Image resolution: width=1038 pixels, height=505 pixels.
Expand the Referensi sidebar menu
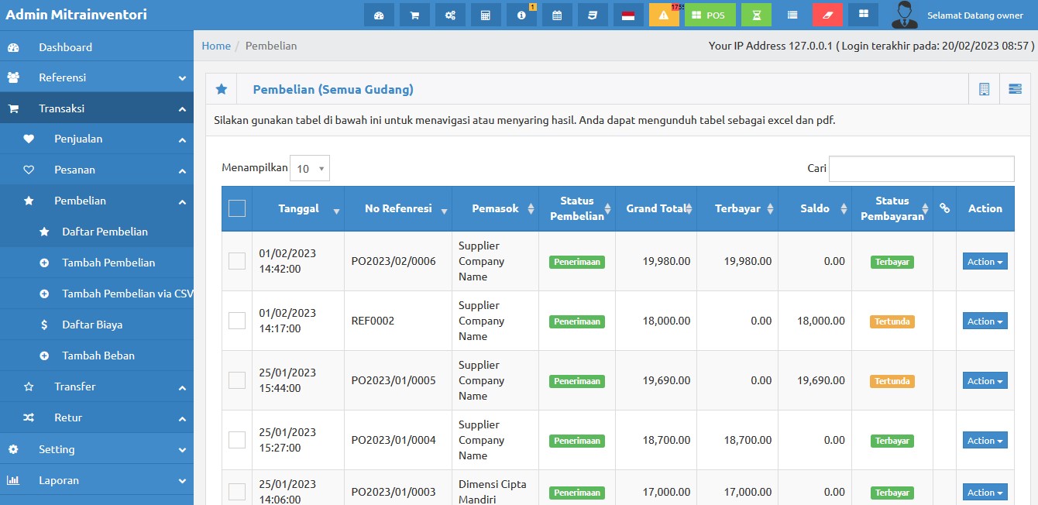(x=97, y=77)
